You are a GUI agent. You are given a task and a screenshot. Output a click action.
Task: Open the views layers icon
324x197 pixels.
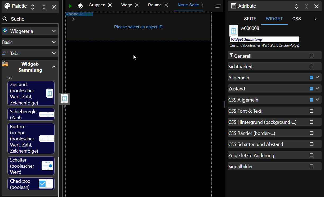click(80, 6)
